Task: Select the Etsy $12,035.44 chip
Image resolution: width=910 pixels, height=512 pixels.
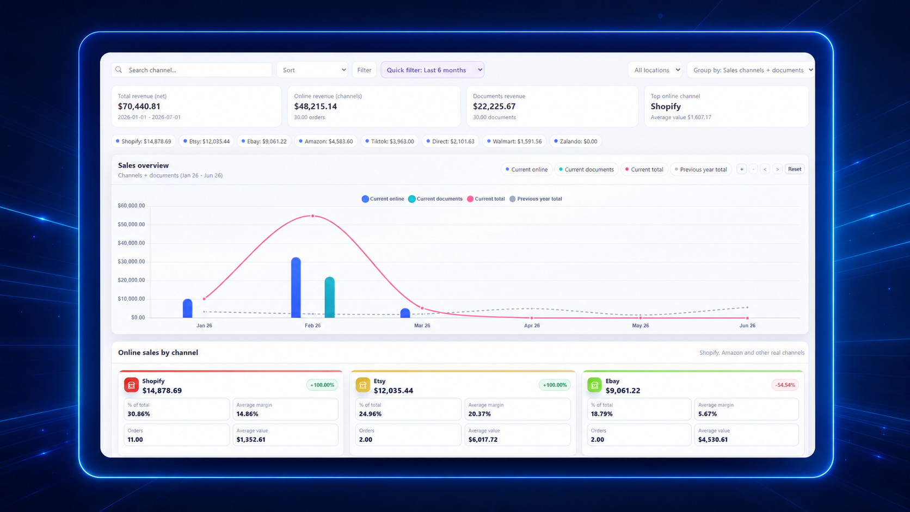Action: [206, 141]
